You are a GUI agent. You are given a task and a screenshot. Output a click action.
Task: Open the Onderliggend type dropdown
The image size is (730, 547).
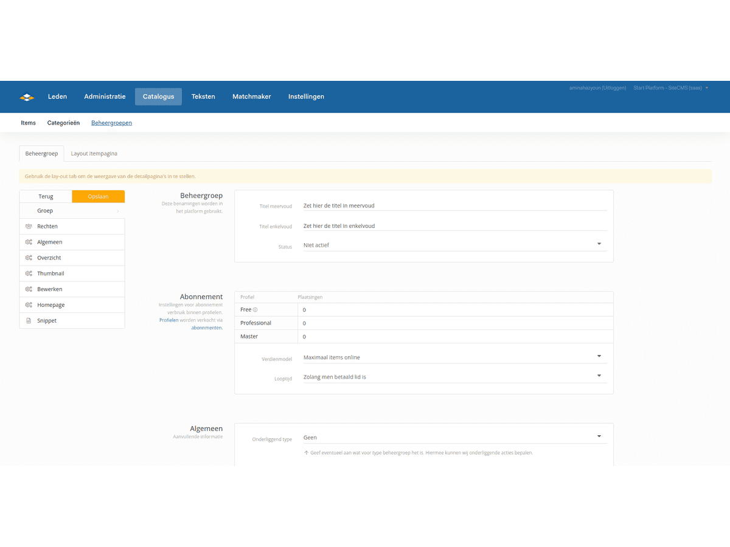(454, 437)
